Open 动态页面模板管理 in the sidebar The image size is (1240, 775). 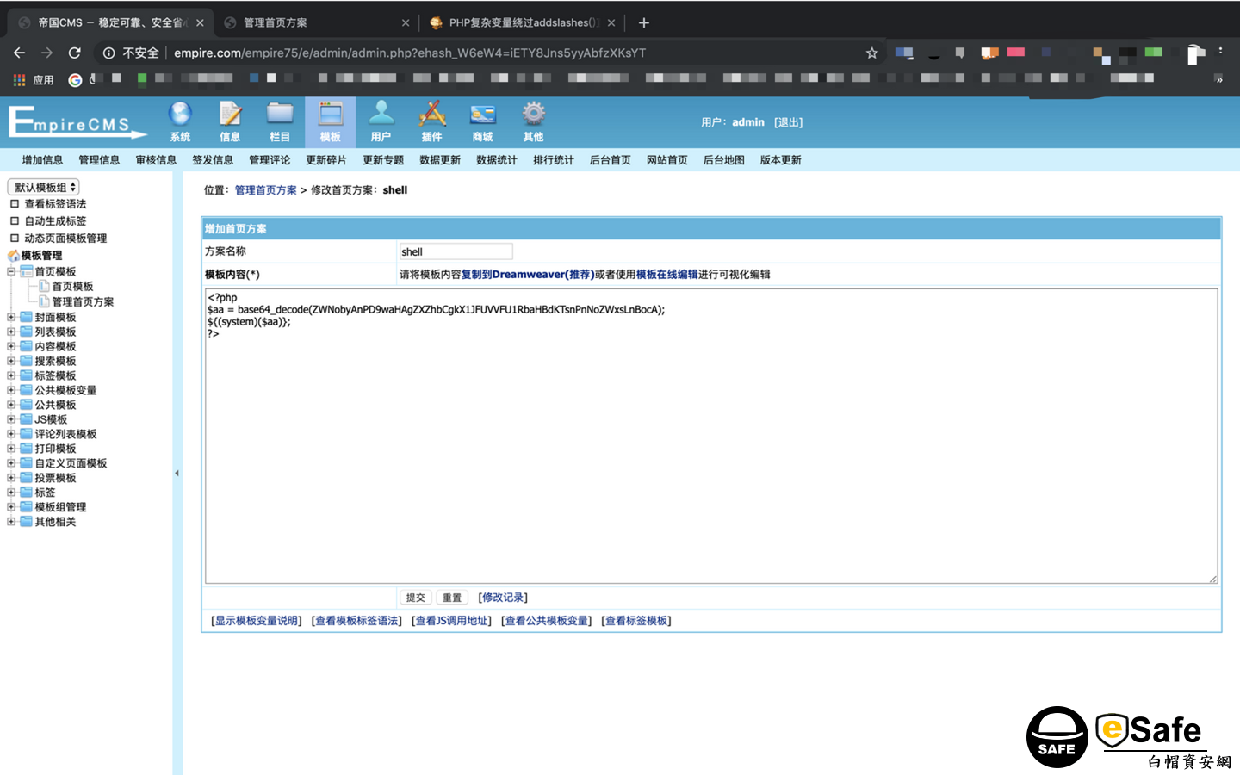pos(65,239)
